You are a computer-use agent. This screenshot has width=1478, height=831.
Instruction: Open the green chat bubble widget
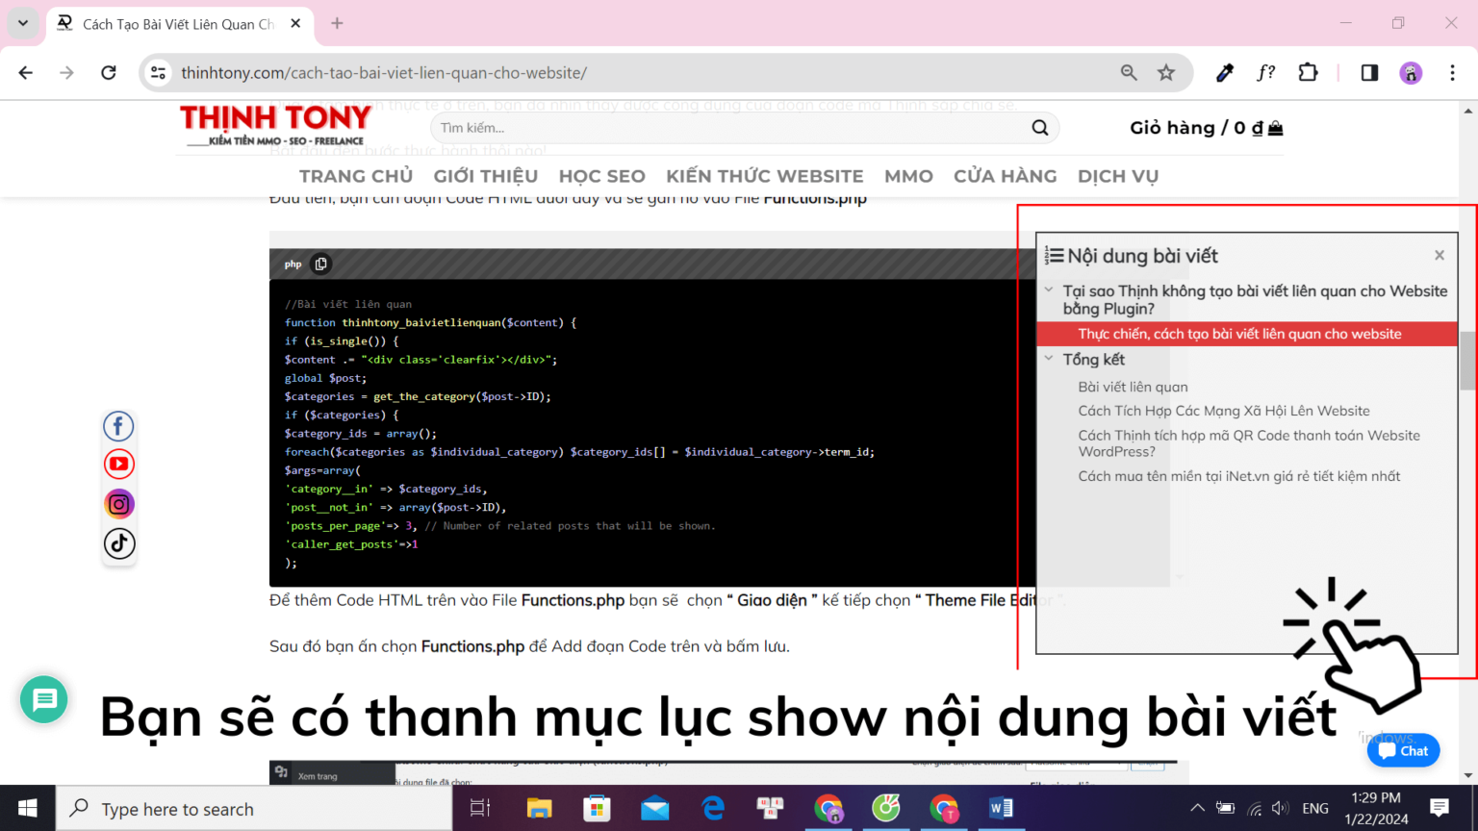pyautogui.click(x=44, y=700)
